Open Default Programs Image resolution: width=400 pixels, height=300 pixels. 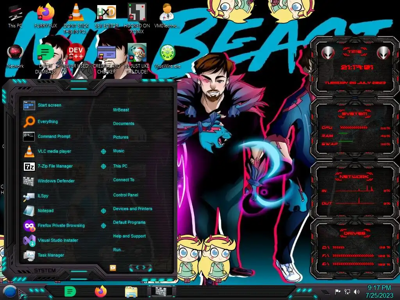click(x=129, y=222)
